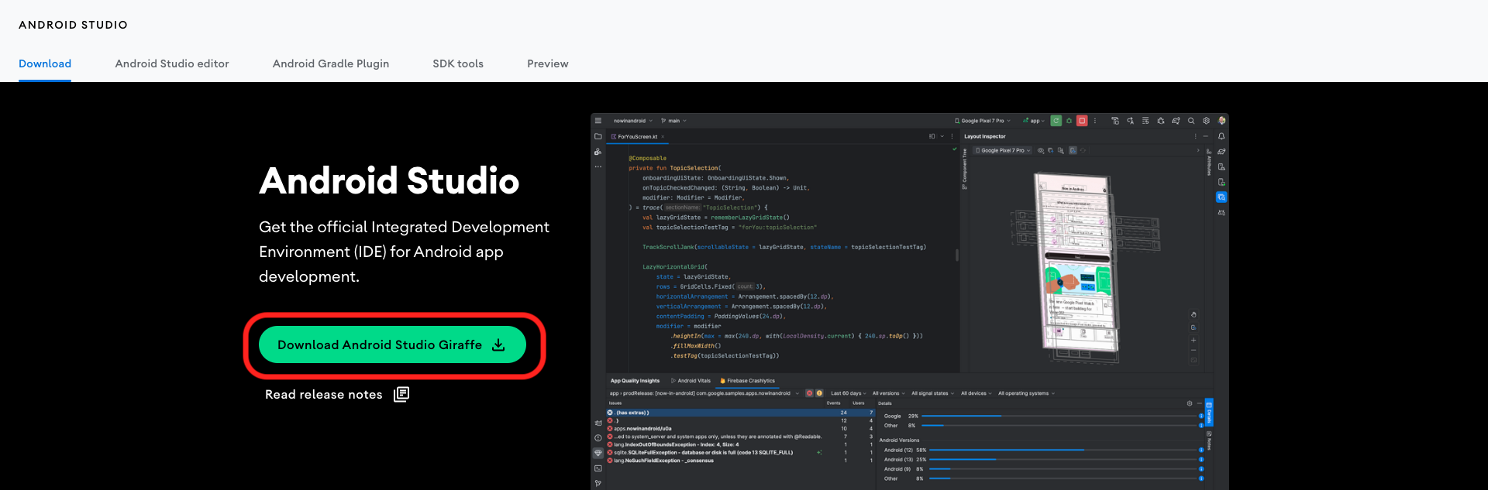1488x490 pixels.
Task: Toggle the Layout Inspector eye view options
Action: [x=1041, y=150]
